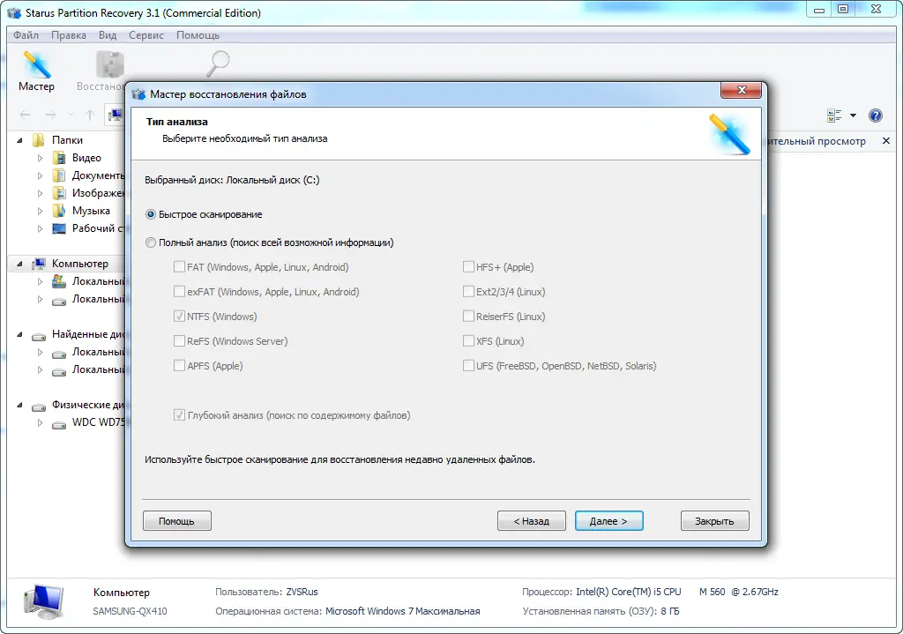Select the Документы folder icon
The width and height of the screenshot is (903, 634).
click(59, 175)
